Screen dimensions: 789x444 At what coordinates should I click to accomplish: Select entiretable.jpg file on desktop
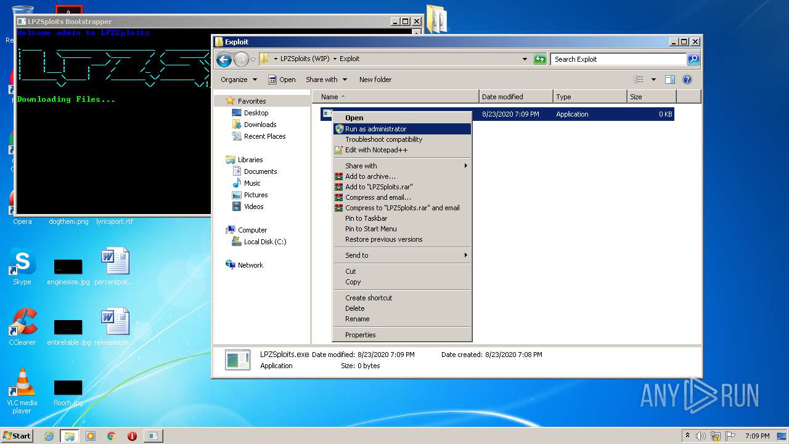click(x=68, y=332)
